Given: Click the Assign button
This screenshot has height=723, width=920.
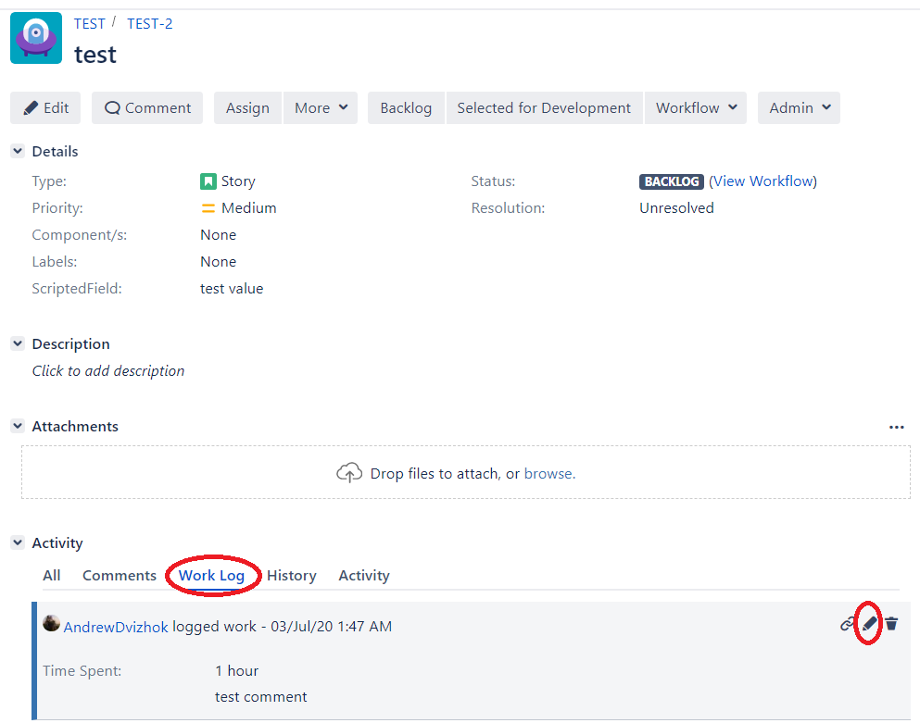Looking at the screenshot, I should click(x=247, y=108).
